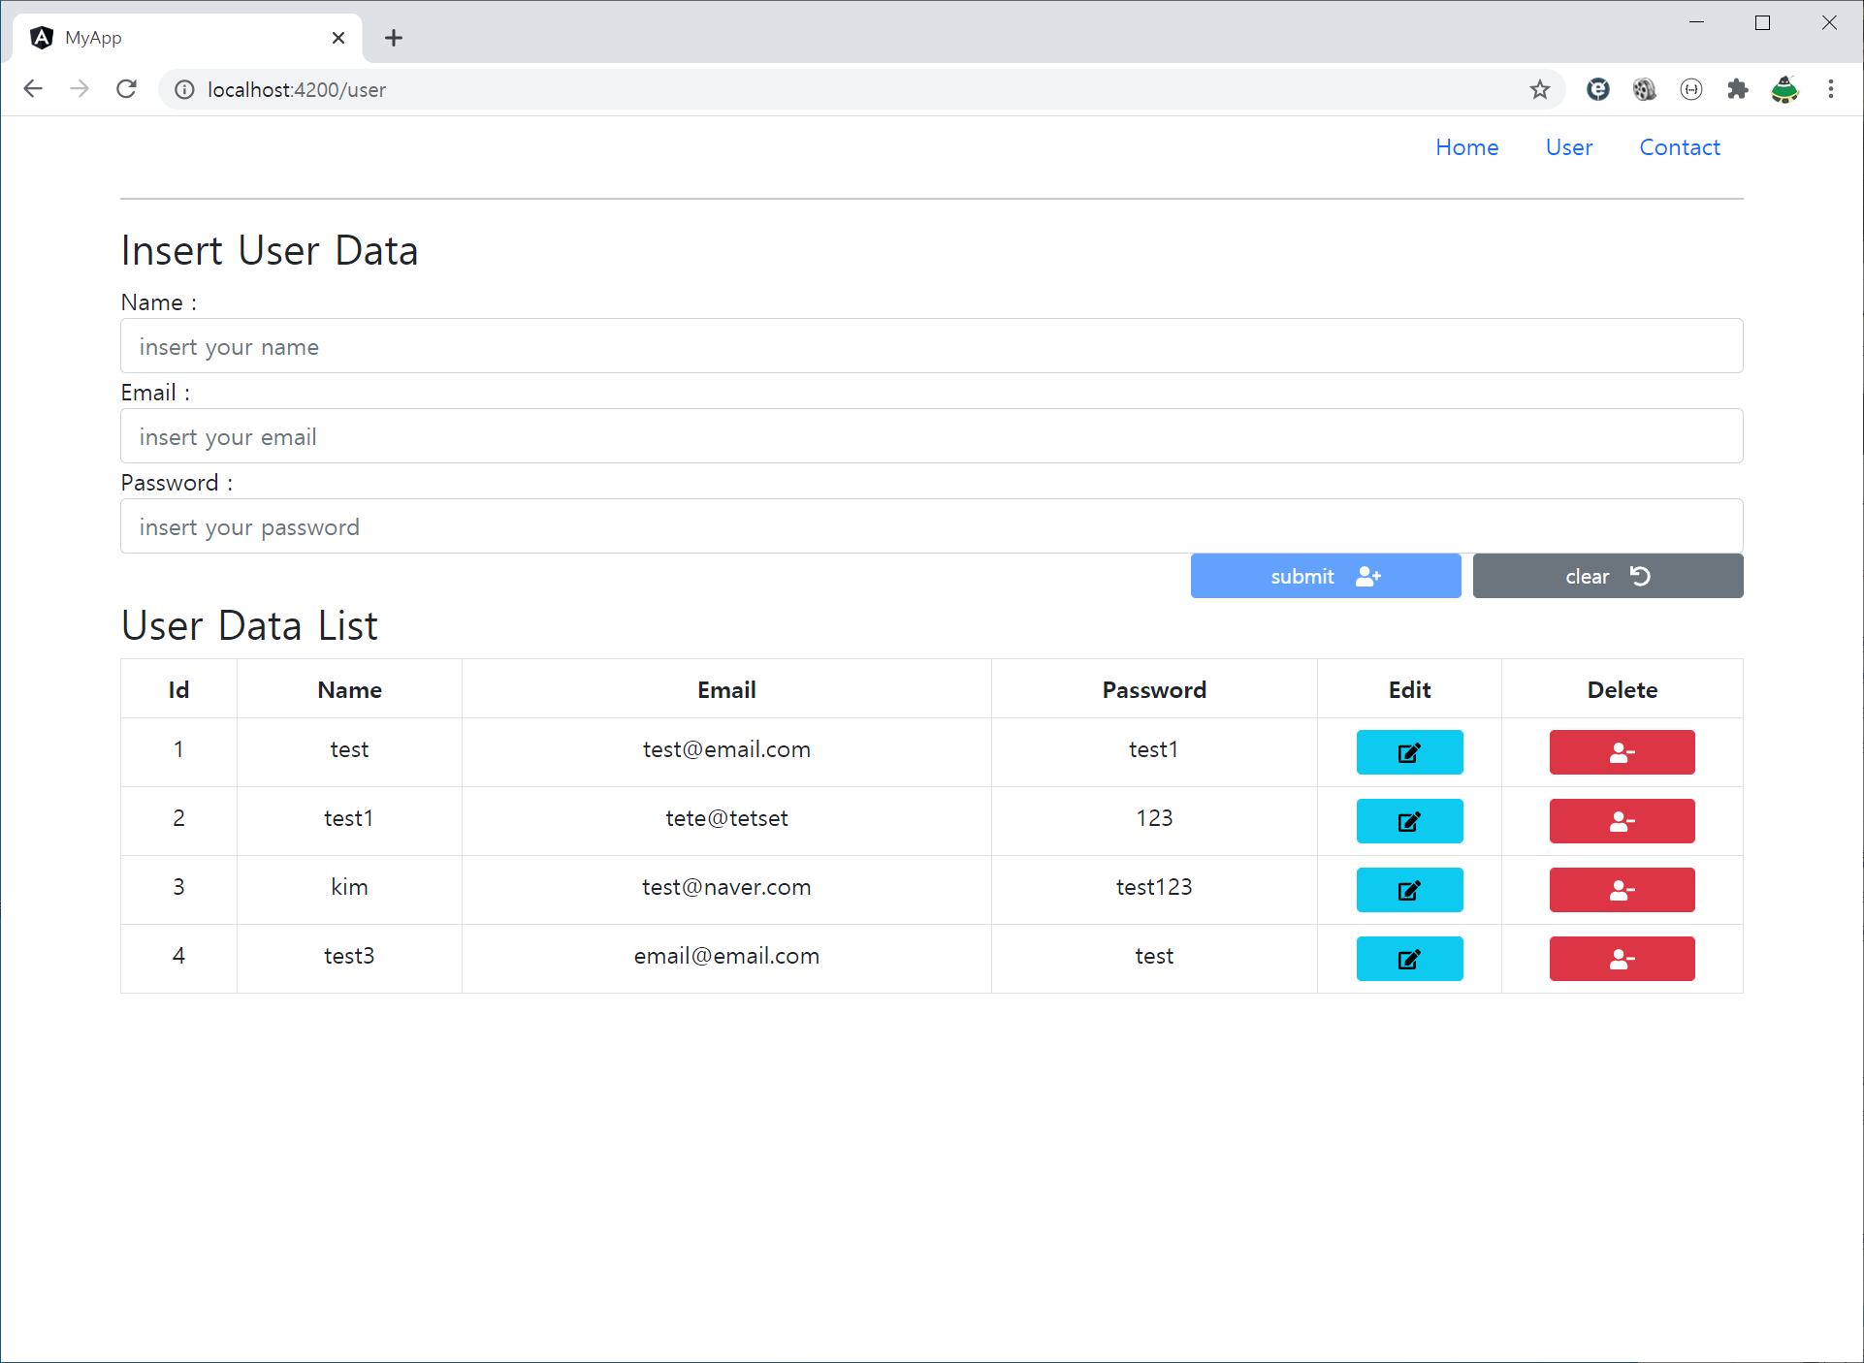This screenshot has height=1363, width=1864.
Task: Open browser extensions puzzle icon
Action: click(x=1737, y=90)
